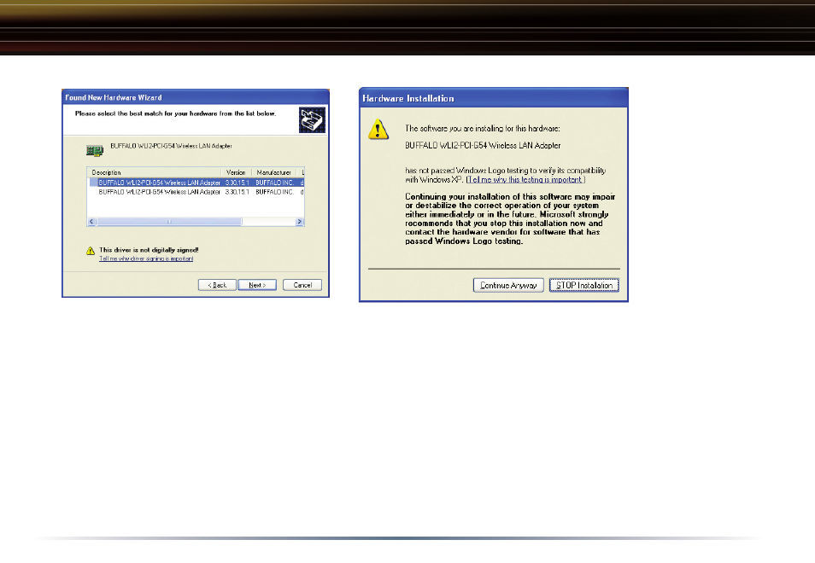Image resolution: width=815 pixels, height=563 pixels.
Task: Click the horizontal scrollbar thumb in driver list
Action: tap(169, 222)
